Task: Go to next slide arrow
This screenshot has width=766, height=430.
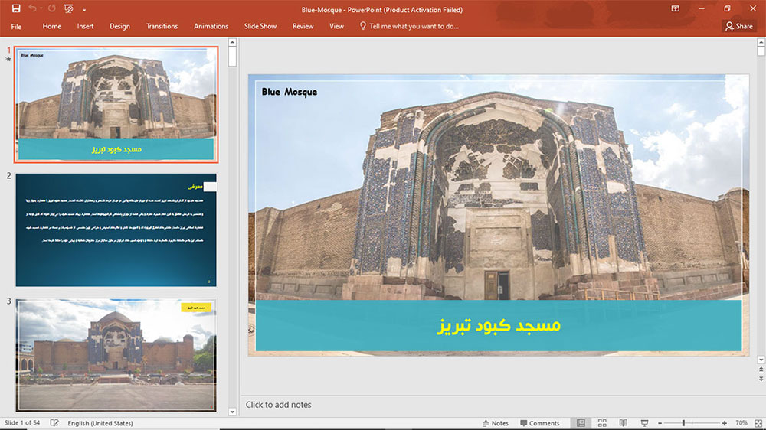Action: tap(761, 379)
